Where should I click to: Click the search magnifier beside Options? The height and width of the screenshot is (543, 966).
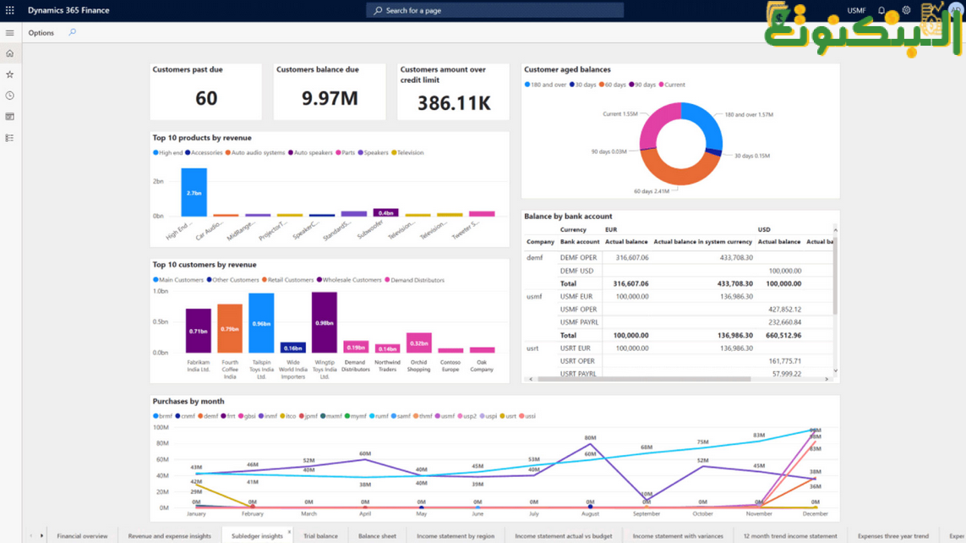pyautogui.click(x=72, y=32)
